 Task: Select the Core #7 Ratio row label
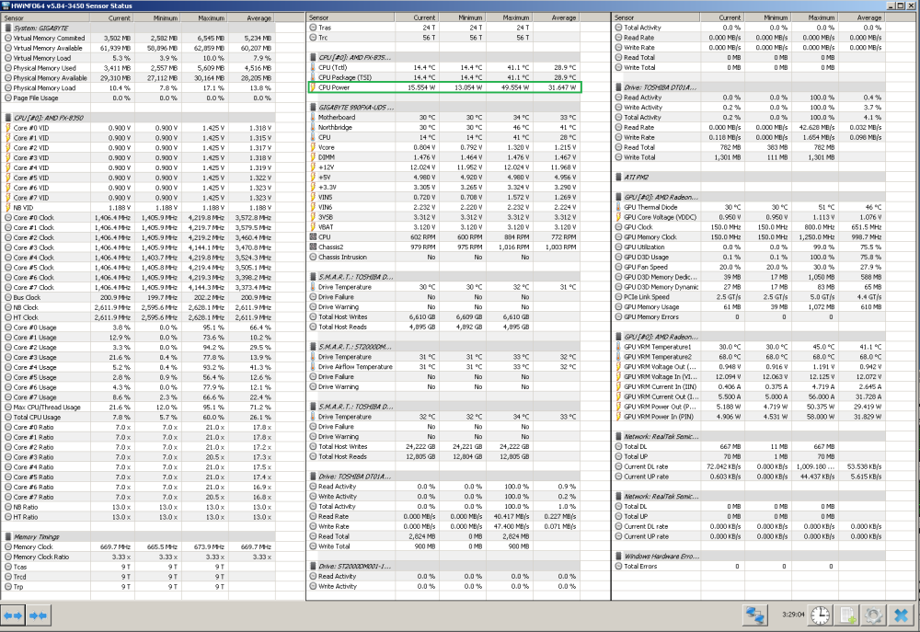pyautogui.click(x=33, y=497)
